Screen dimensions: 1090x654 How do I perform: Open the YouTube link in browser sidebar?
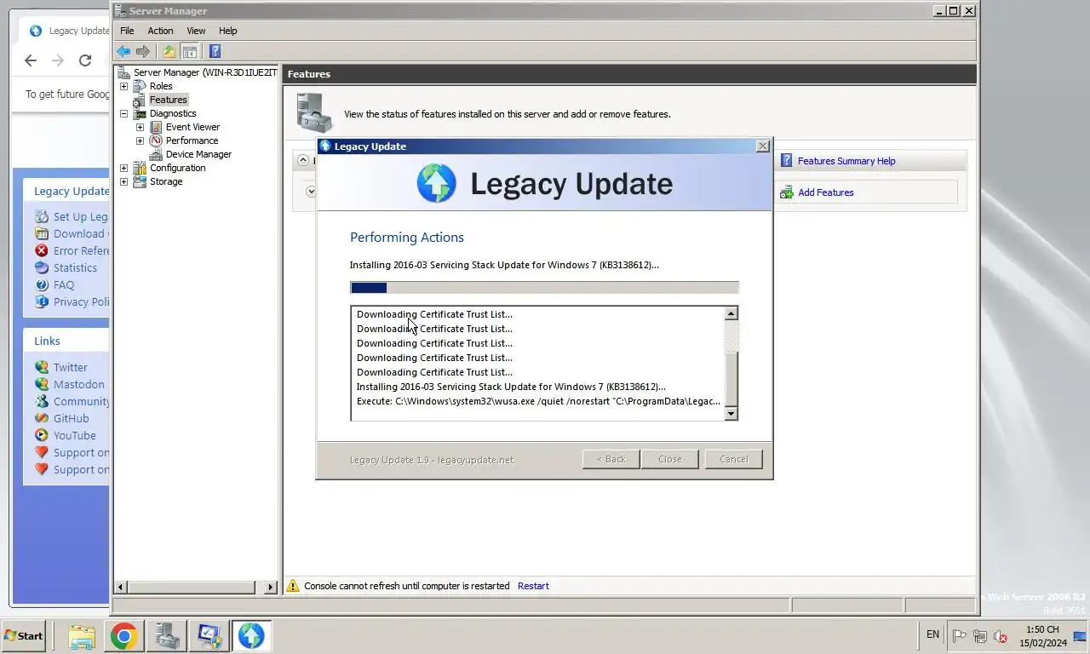tap(74, 435)
